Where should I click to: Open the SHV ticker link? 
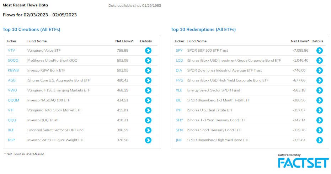pyautogui.click(x=180, y=130)
